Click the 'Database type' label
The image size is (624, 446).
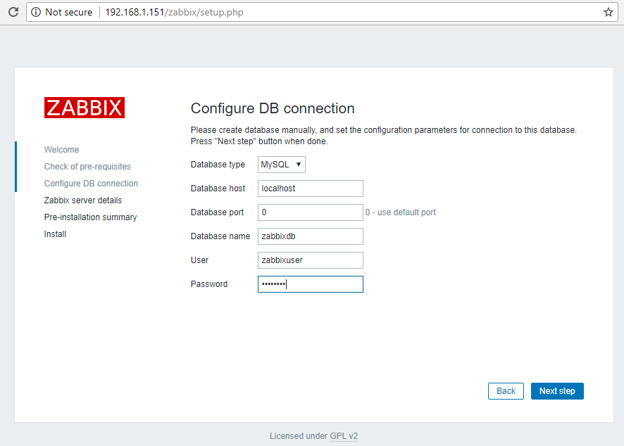(x=218, y=165)
